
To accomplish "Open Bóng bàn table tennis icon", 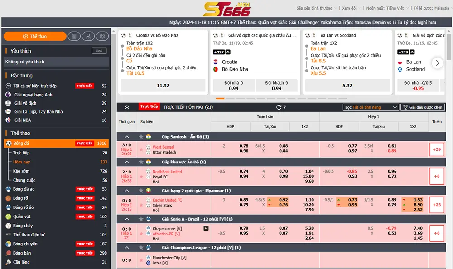I will [x=8, y=253].
